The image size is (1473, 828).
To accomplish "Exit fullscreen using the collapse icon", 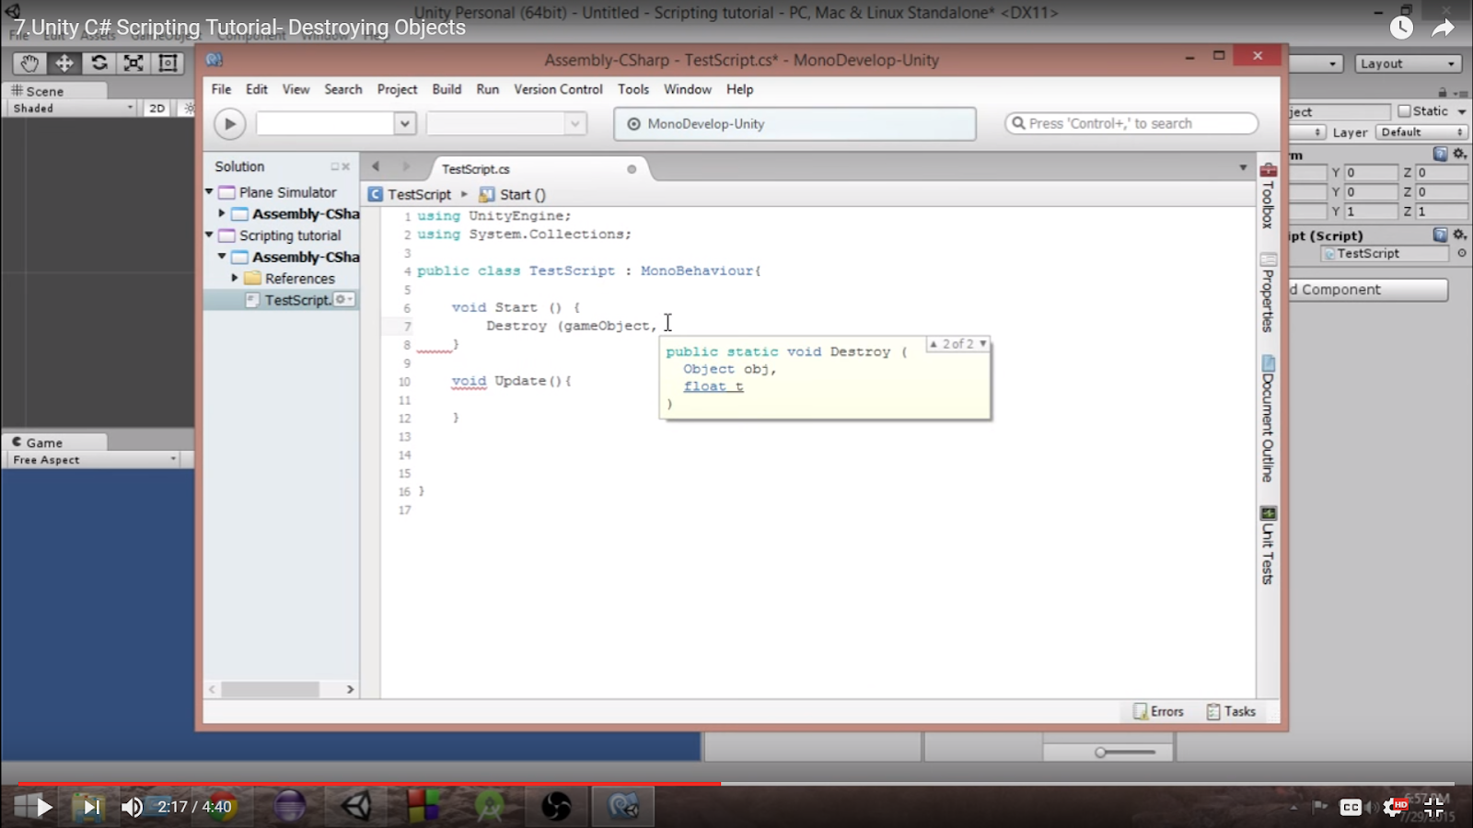I will pos(1433,808).
